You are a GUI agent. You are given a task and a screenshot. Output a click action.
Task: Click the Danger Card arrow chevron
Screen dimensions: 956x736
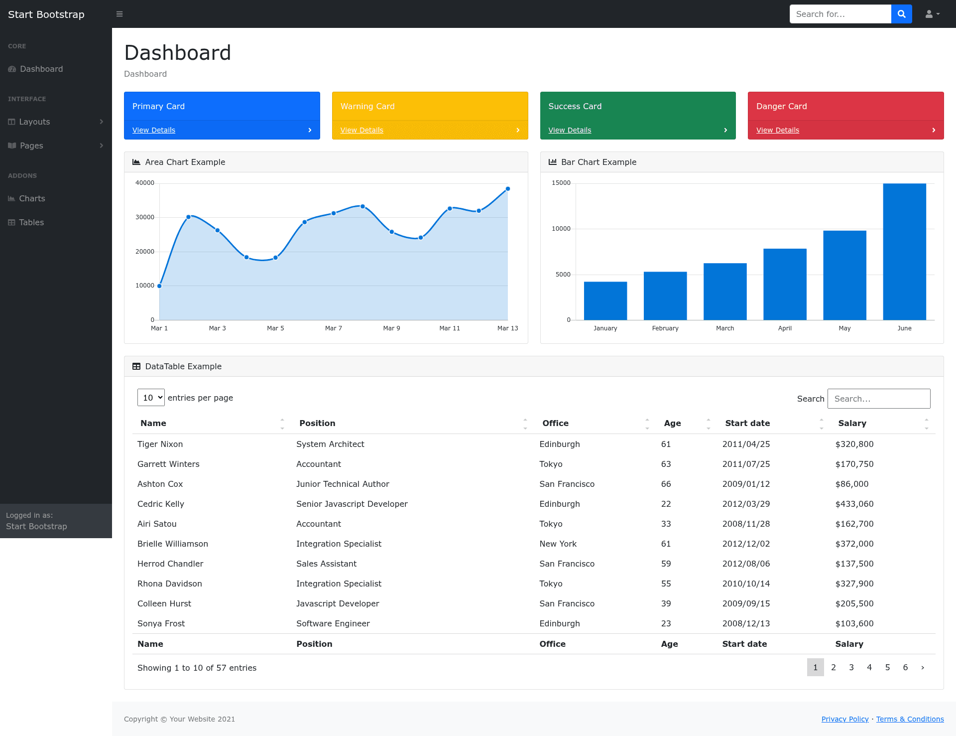click(934, 130)
